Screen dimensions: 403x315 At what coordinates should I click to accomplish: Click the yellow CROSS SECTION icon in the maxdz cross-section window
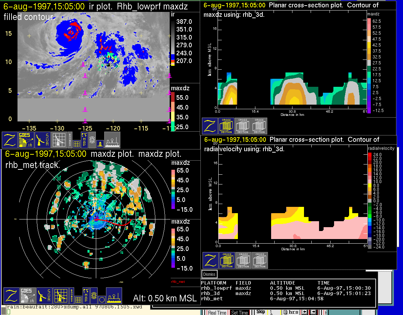pos(226,126)
